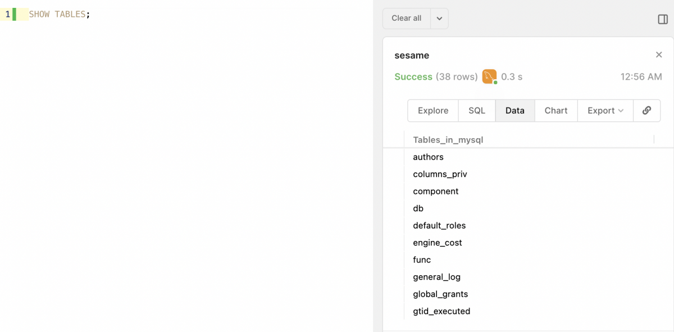Toggle the split panel layout icon
The height and width of the screenshot is (332, 674).
tap(662, 19)
